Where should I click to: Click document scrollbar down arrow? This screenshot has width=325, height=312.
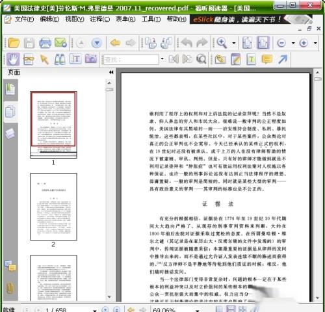(x=318, y=298)
